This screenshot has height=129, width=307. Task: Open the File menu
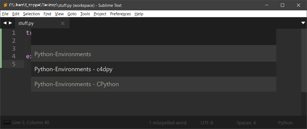[5, 14]
